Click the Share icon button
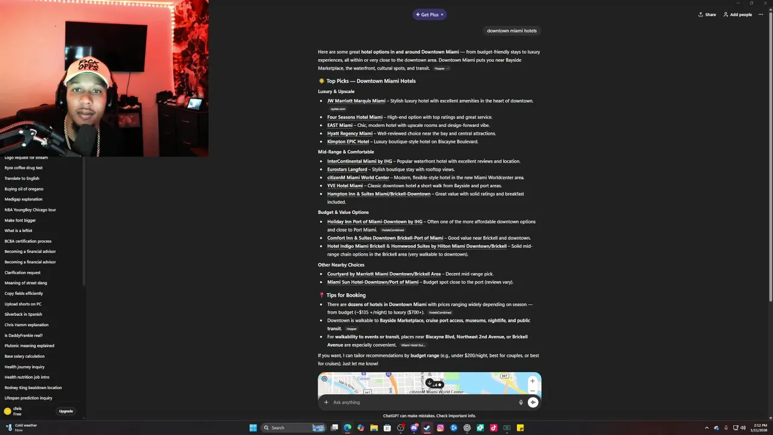 [x=707, y=14]
